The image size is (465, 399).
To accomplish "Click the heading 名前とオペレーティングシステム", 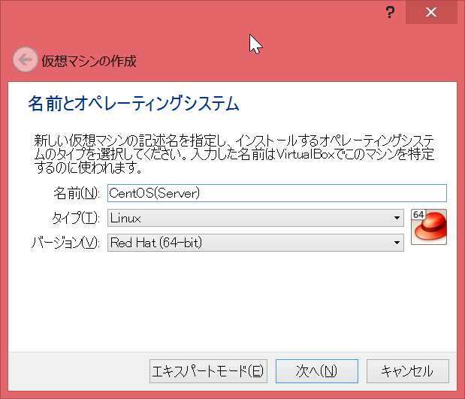I will (134, 104).
